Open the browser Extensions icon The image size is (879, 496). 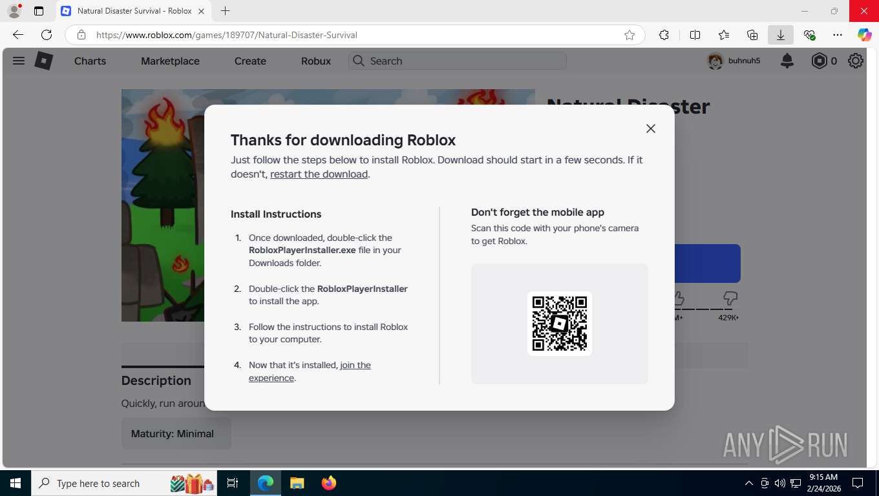tap(664, 35)
